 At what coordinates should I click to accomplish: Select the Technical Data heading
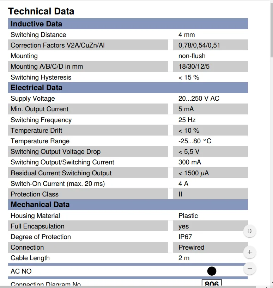[41, 11]
